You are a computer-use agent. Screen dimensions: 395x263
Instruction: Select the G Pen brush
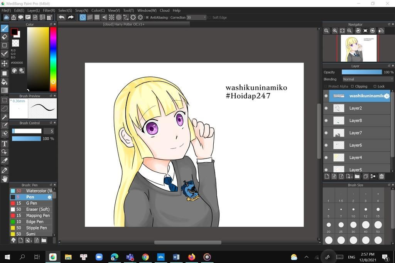[x=31, y=203]
